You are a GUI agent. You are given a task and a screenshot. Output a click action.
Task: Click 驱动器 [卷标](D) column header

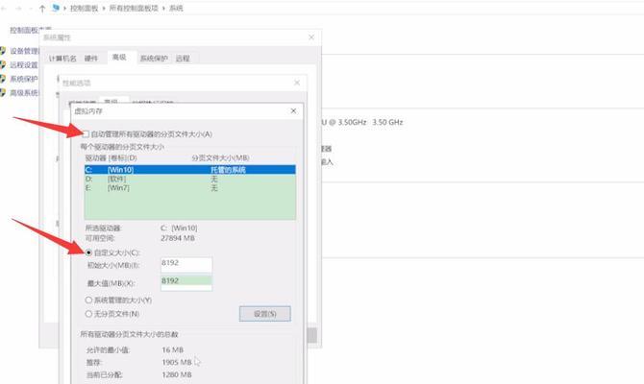point(111,158)
